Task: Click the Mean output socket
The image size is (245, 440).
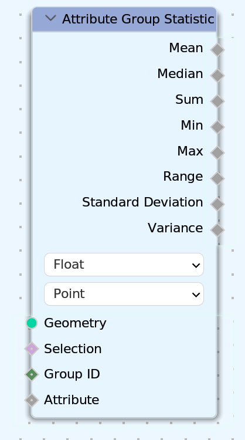Action: [x=217, y=50]
